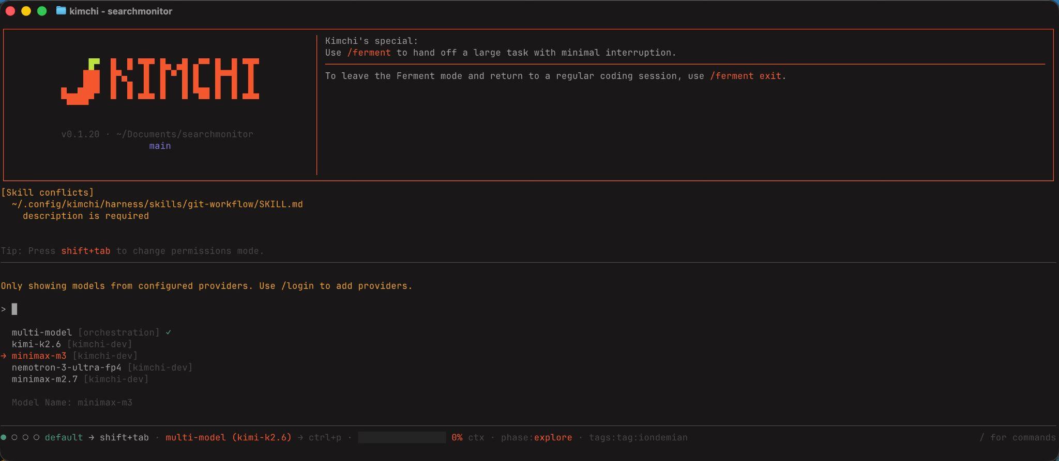Click the main branch label
Screen dimensions: 1059x461
(160, 146)
